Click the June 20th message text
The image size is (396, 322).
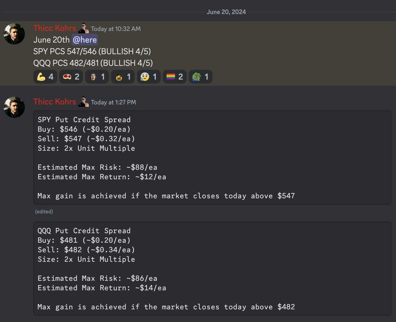[x=51, y=40]
